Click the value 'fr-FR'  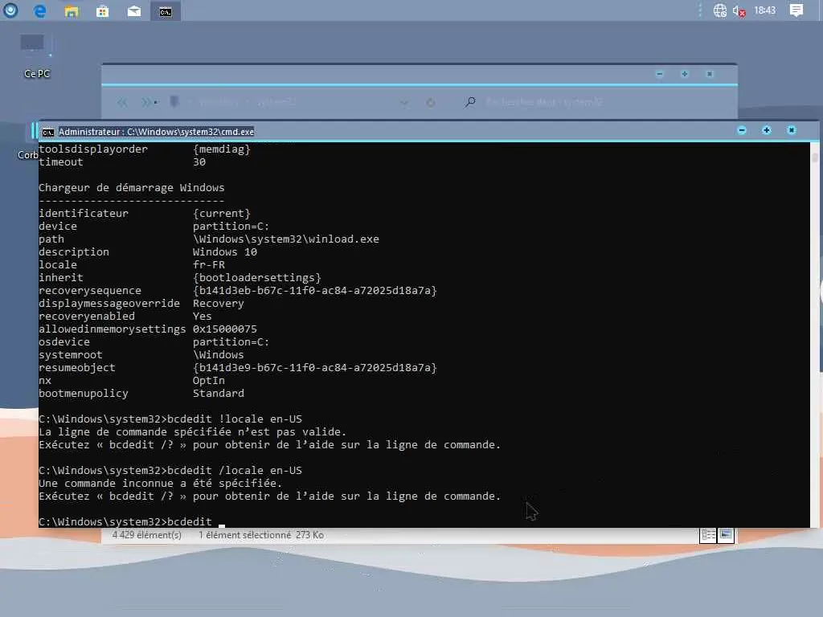point(209,265)
